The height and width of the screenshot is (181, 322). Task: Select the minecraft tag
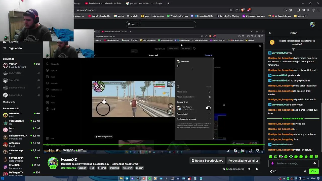pos(127,168)
